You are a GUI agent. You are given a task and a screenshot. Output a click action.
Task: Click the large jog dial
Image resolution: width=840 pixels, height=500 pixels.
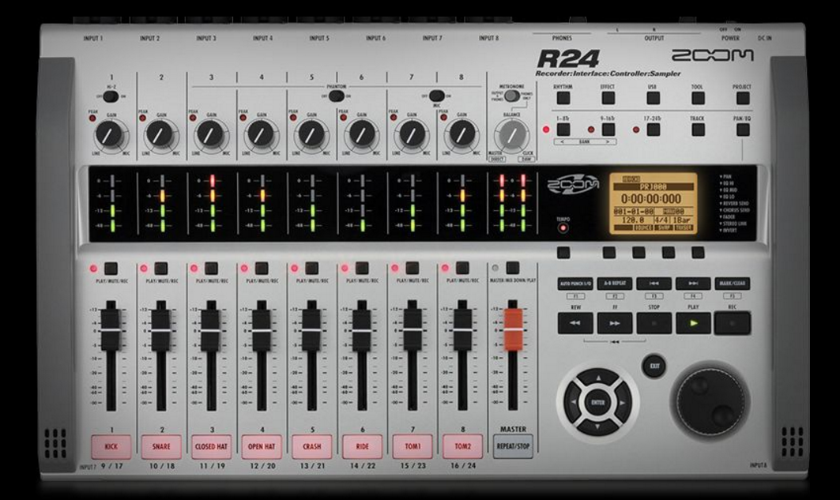tap(711, 400)
